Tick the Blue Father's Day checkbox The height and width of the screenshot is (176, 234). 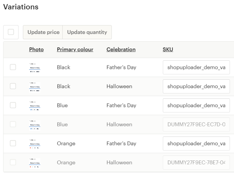pos(13,105)
